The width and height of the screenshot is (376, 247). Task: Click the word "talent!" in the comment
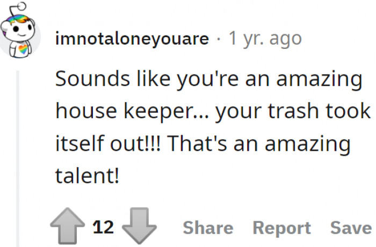point(87,177)
